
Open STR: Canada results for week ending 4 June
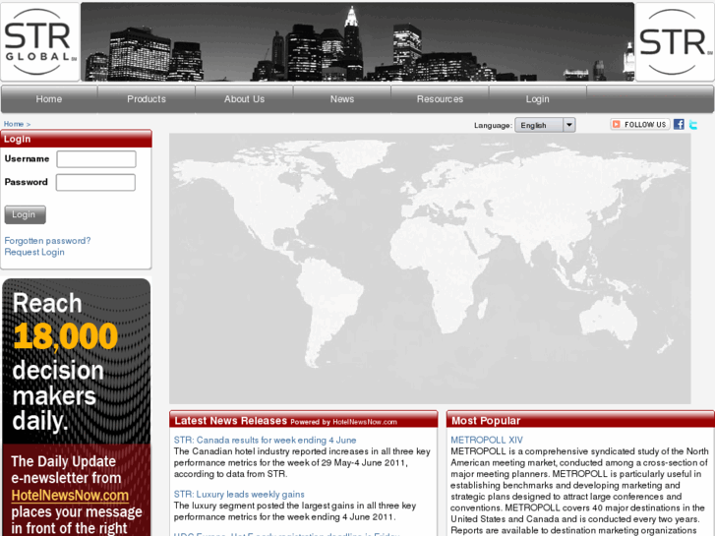click(265, 440)
